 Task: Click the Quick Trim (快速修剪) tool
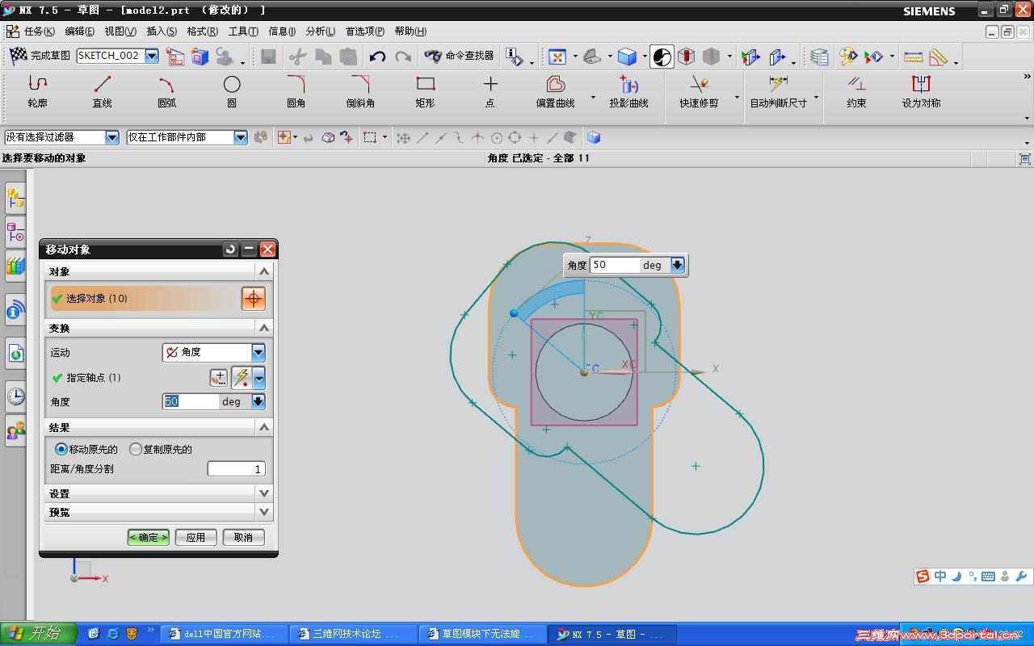(x=699, y=91)
